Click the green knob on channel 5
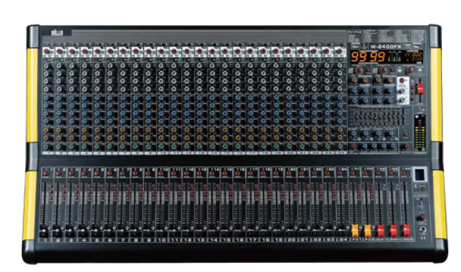The height and width of the screenshot is (272, 461). click(x=97, y=147)
